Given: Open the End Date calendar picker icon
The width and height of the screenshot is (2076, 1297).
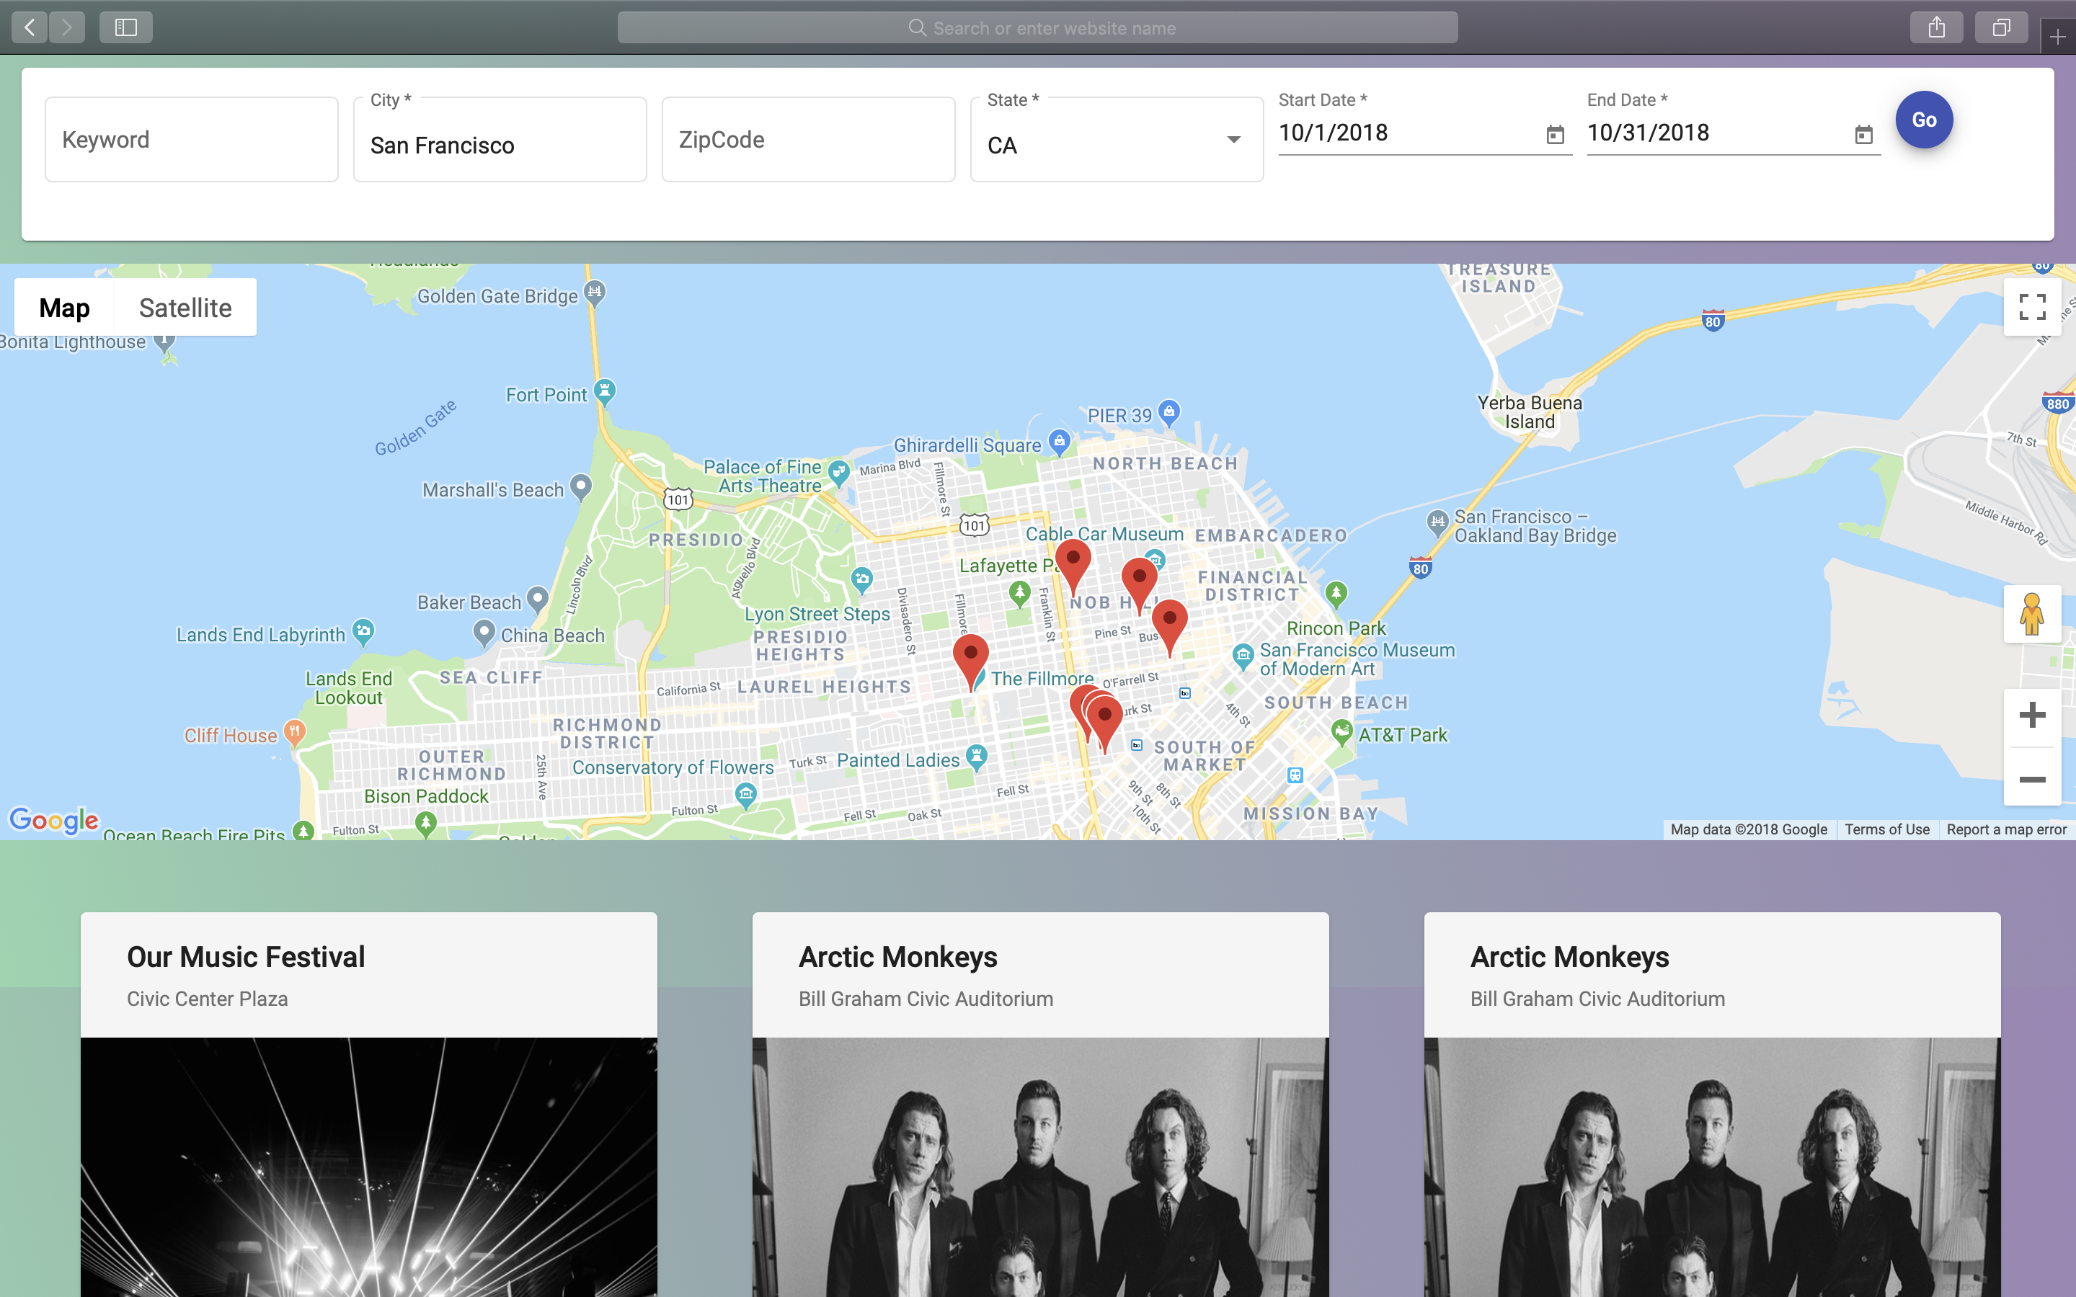Looking at the screenshot, I should point(1863,135).
